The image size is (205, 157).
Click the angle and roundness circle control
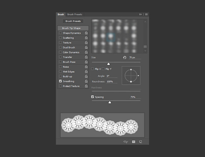click(131, 75)
